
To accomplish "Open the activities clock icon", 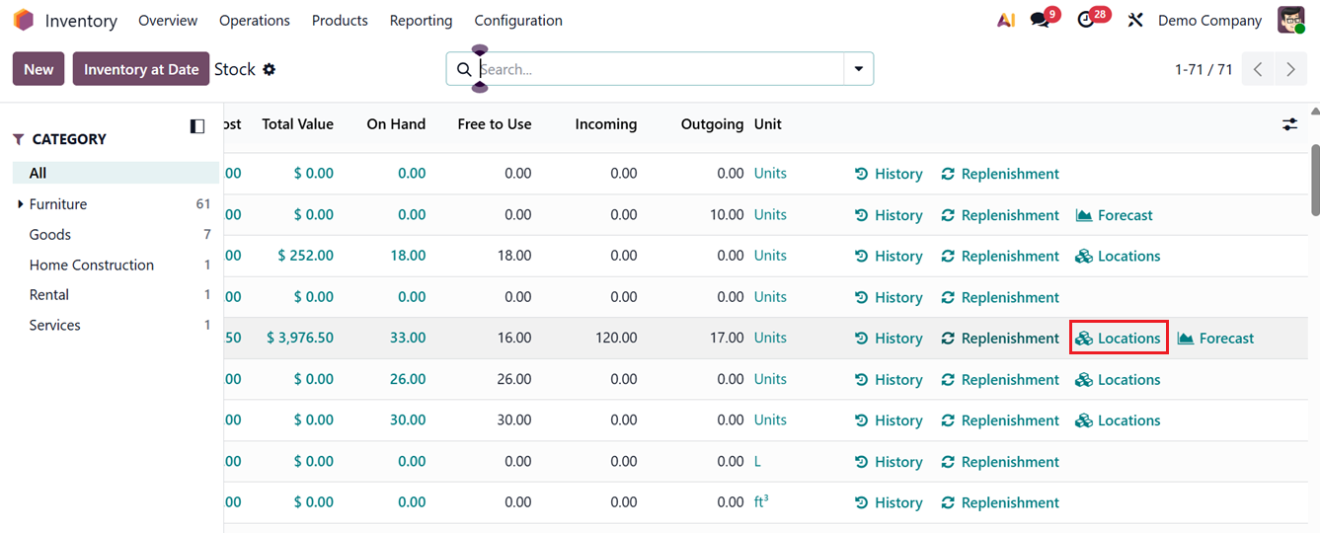I will pos(1086,20).
